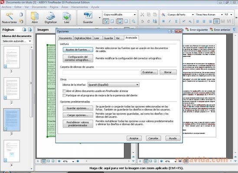Open the Áreas menu
Viewport: 238px width, 173px height.
[65, 7]
